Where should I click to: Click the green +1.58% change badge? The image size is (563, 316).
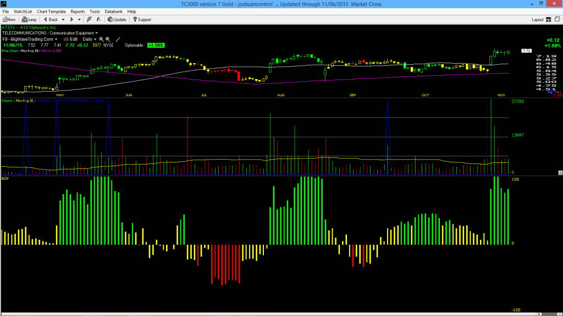click(x=156, y=45)
